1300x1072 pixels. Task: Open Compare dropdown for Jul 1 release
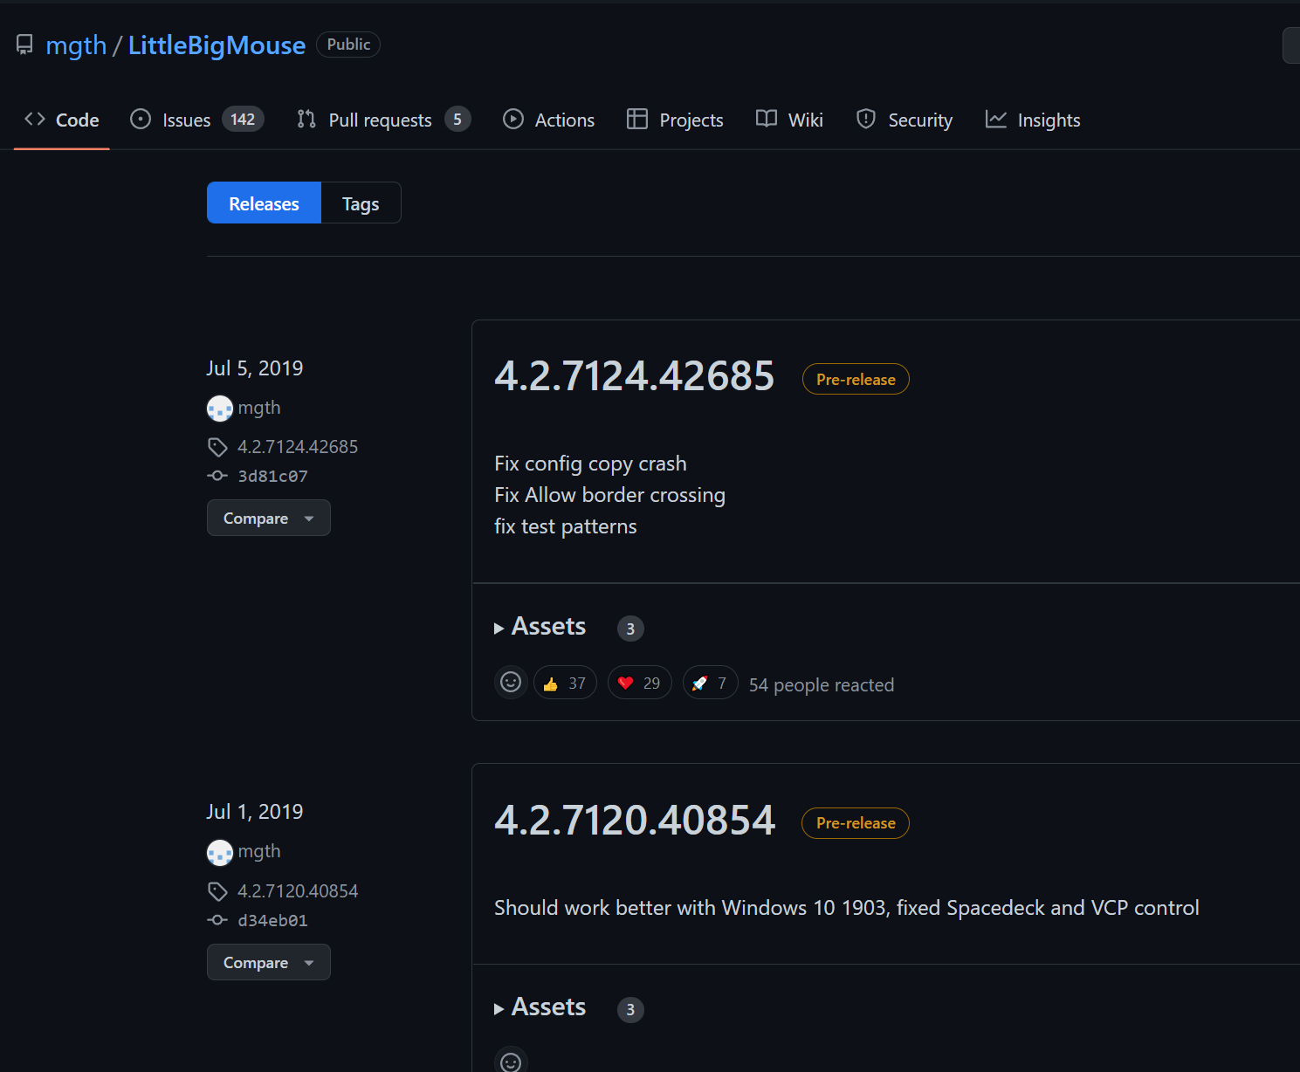coord(269,962)
